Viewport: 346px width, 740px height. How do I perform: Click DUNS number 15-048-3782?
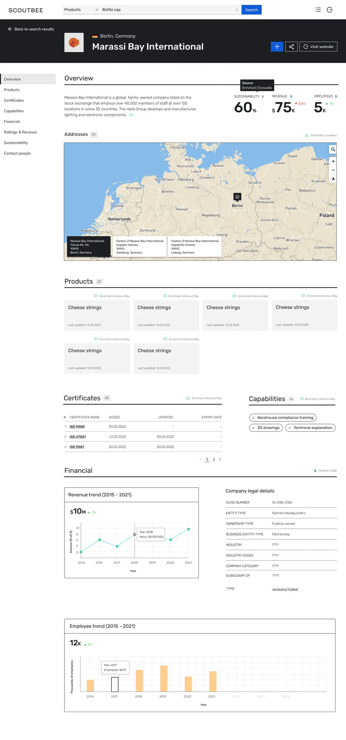pyautogui.click(x=282, y=503)
